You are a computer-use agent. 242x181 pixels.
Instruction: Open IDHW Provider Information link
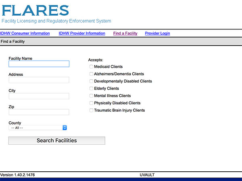82,33
